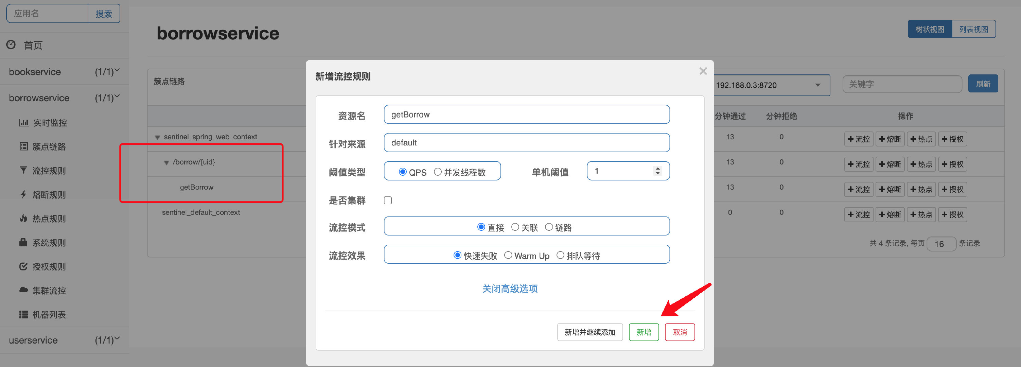Image resolution: width=1021 pixels, height=367 pixels.
Task: Click the dashboard icon next to 首页
Action: click(11, 45)
